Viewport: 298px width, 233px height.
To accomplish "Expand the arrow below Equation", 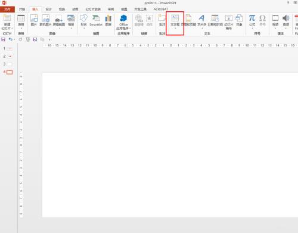I will click(x=252, y=28).
